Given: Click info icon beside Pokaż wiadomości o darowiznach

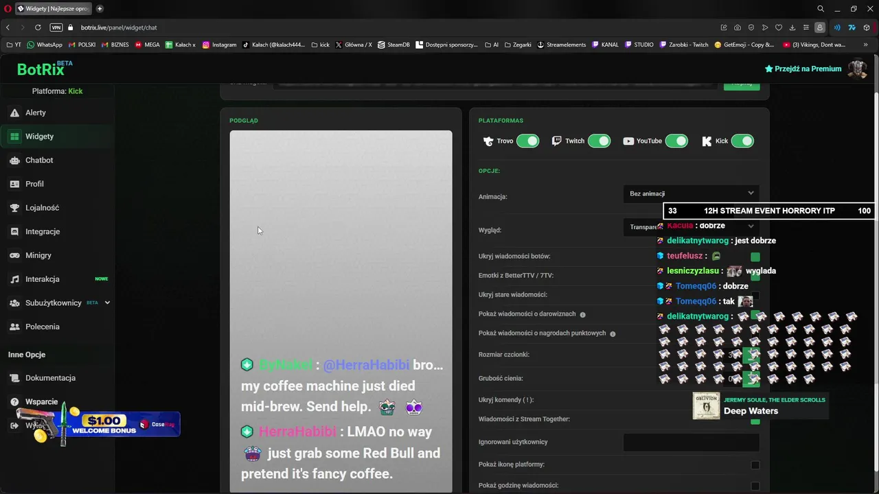Looking at the screenshot, I should coord(582,314).
